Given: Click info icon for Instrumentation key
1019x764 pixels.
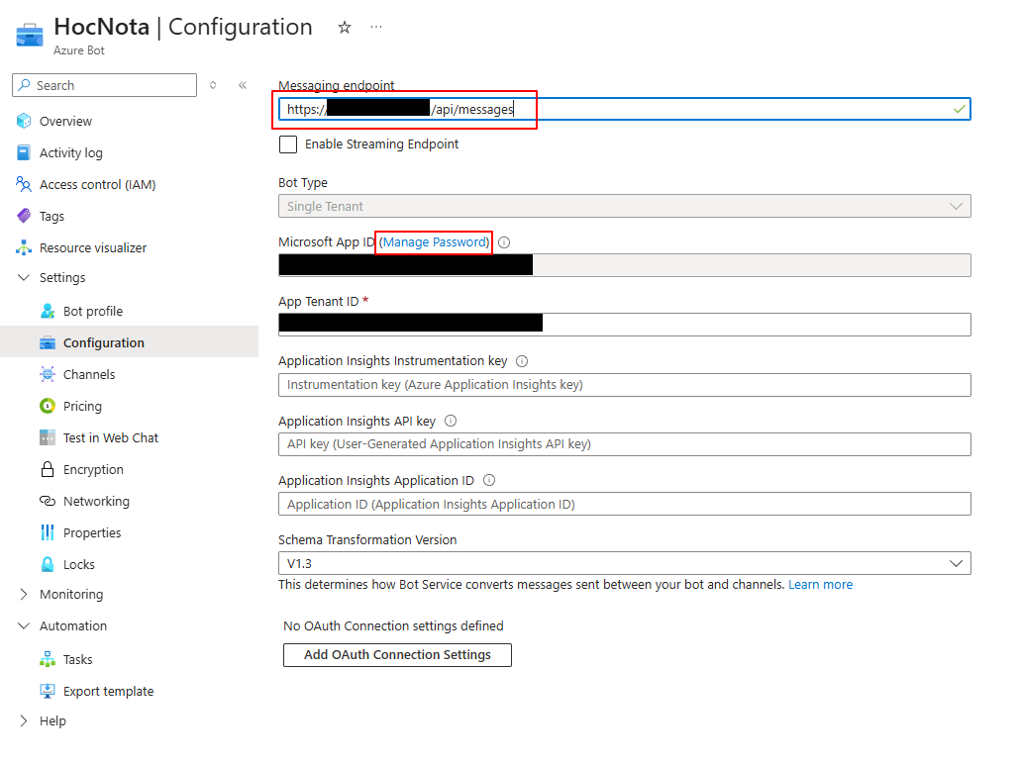Looking at the screenshot, I should (522, 361).
